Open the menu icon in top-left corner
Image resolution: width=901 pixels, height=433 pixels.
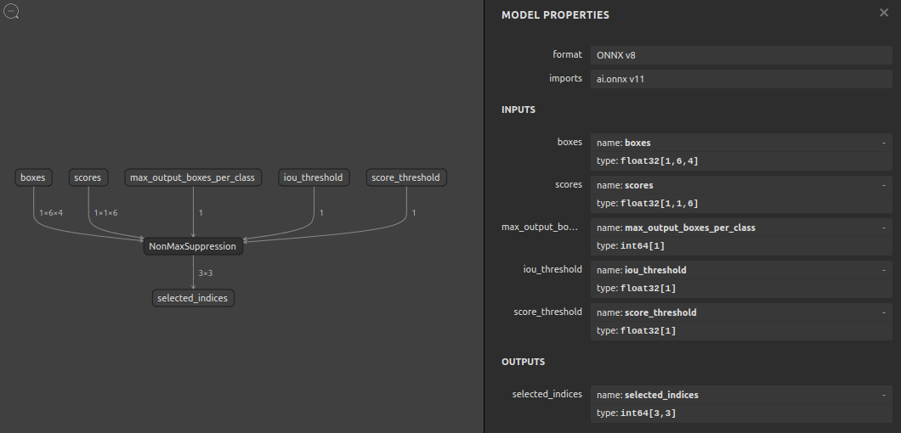pos(12,12)
